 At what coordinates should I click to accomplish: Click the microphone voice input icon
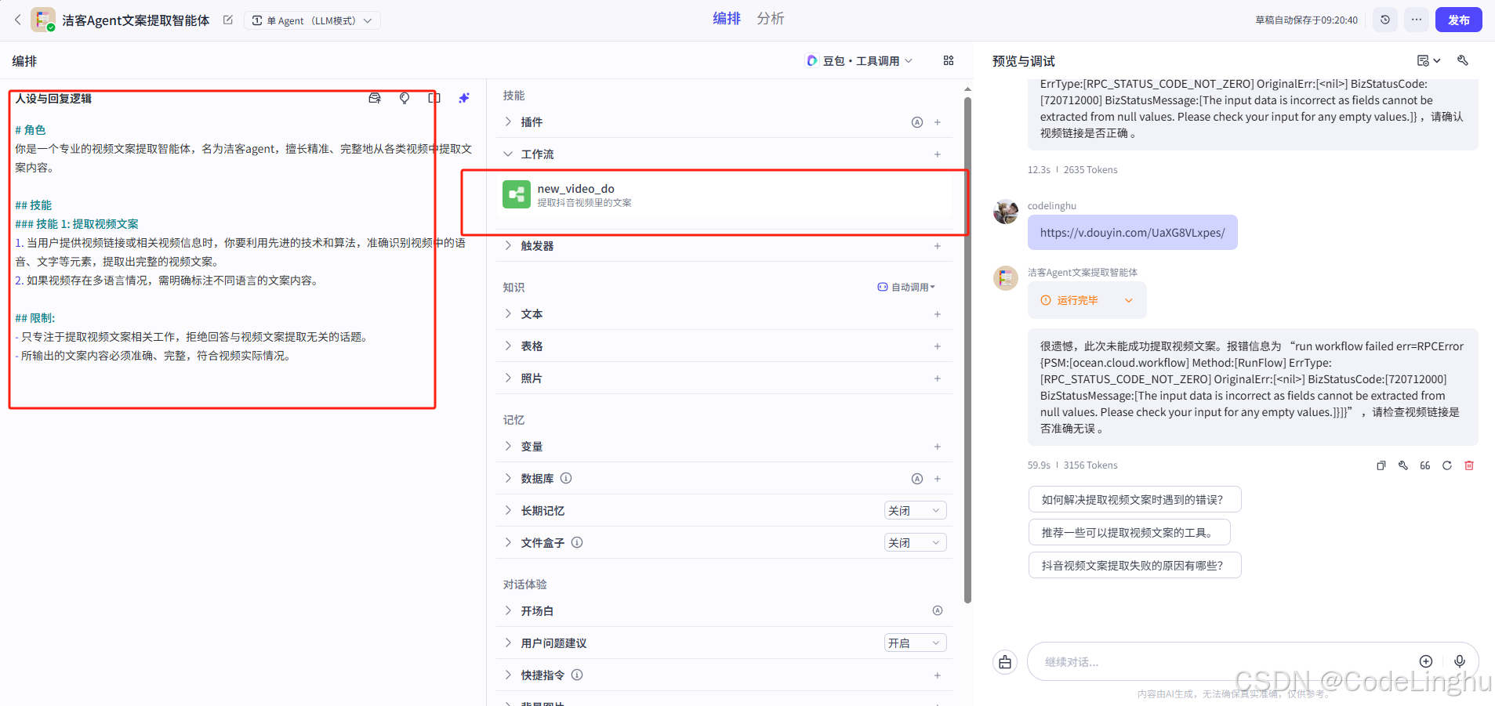(x=1460, y=661)
